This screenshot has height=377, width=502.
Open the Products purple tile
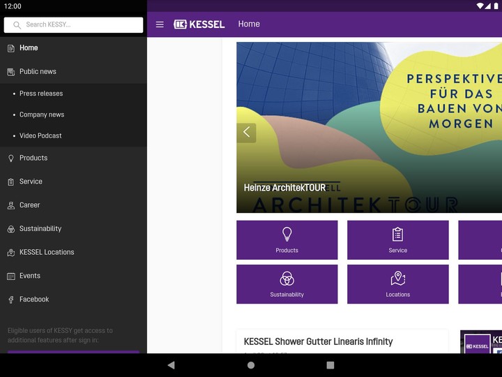click(287, 239)
